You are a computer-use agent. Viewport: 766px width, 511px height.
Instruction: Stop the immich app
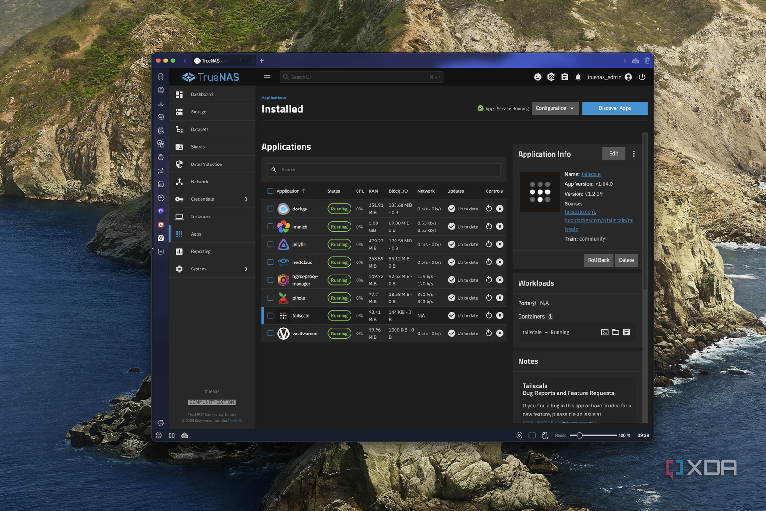coord(500,227)
